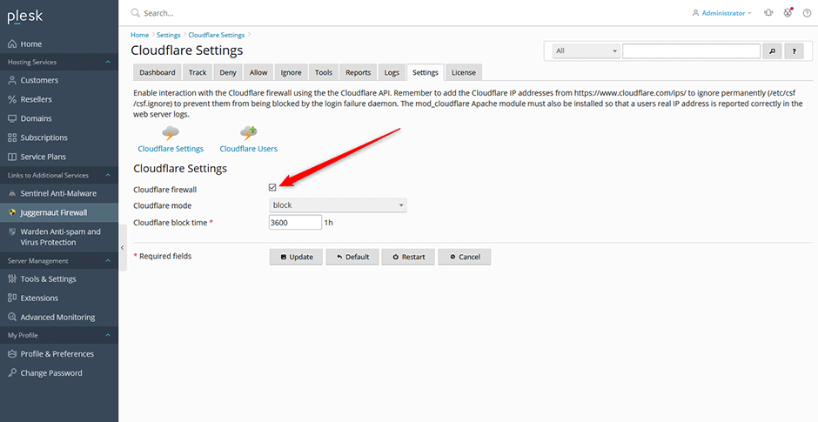Select the active Settings tab
Image resolution: width=818 pixels, height=422 pixels.
click(426, 72)
